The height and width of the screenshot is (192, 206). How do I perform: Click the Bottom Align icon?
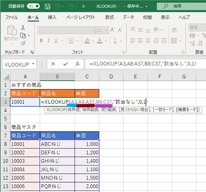pyautogui.click(x=147, y=31)
